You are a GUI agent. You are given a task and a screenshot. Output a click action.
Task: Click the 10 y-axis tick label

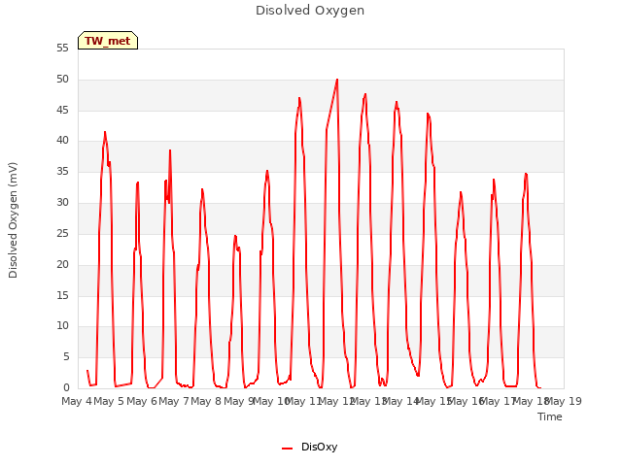click(x=62, y=326)
